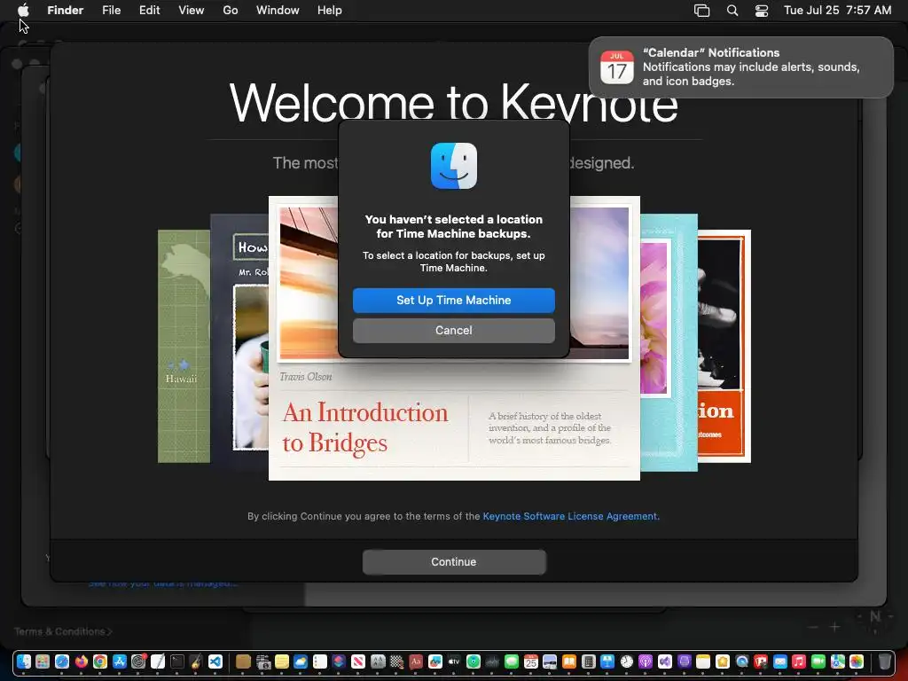Open Terminal from the Dock
908x681 pixels.
(177, 661)
